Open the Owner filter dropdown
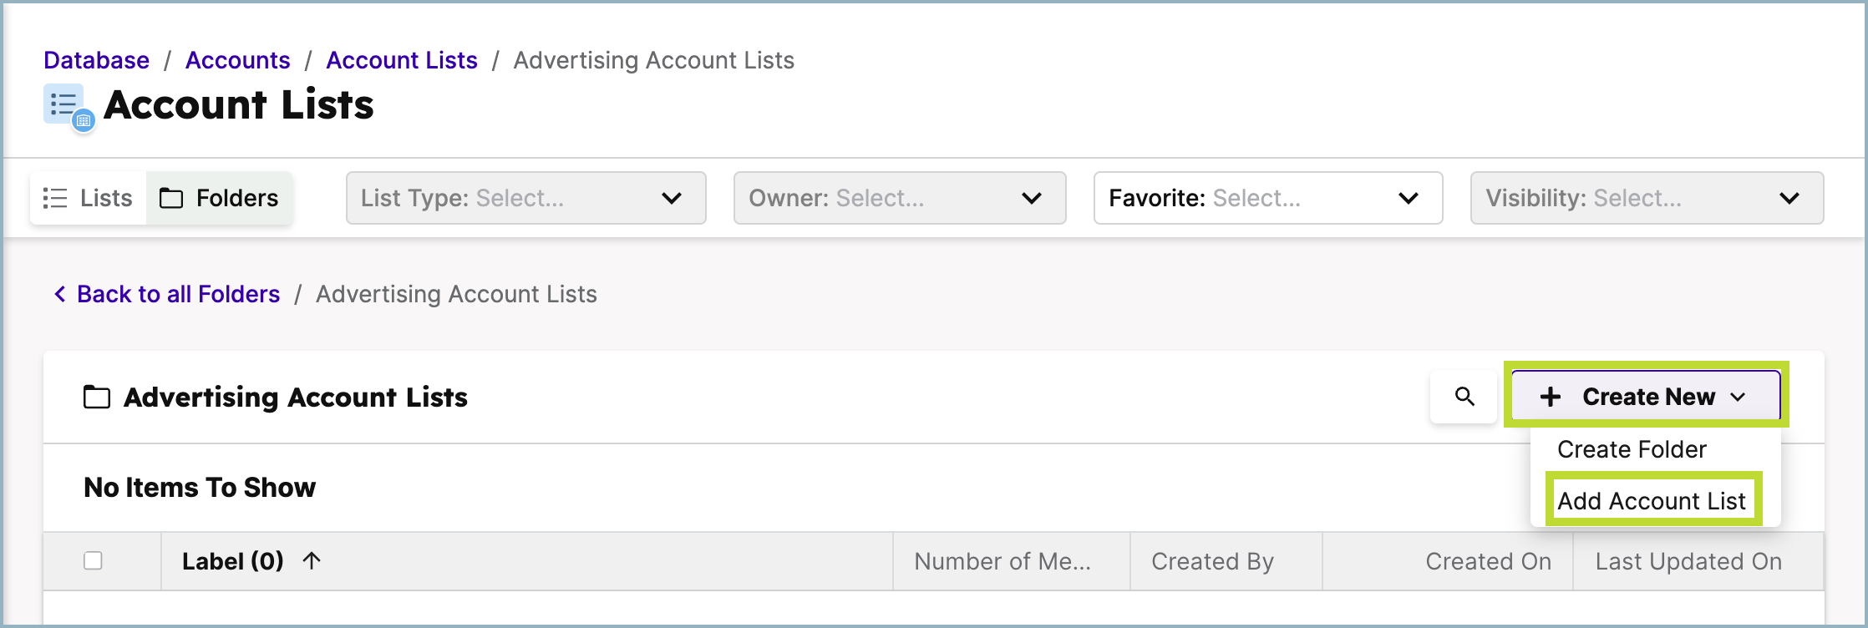The width and height of the screenshot is (1868, 628). 899,198
